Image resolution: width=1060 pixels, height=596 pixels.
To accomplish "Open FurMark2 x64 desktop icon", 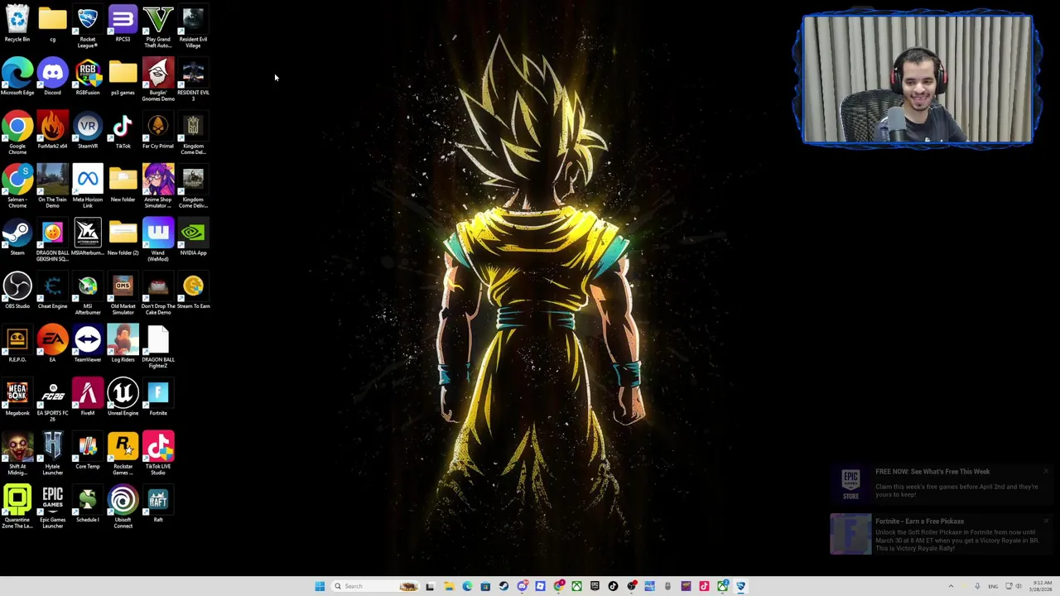I will (52, 132).
